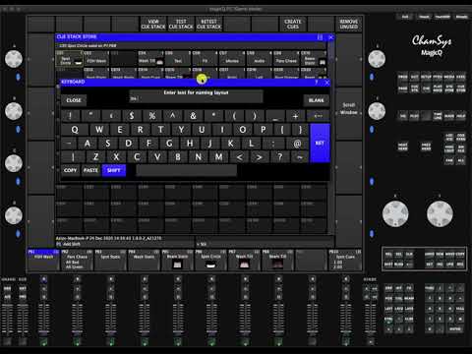Toggle the select button above playback 3 fader
The width and height of the screenshot is (472, 354).
[x=111, y=279]
